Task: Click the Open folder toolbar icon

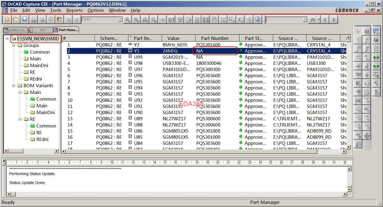Action: (x=16, y=19)
